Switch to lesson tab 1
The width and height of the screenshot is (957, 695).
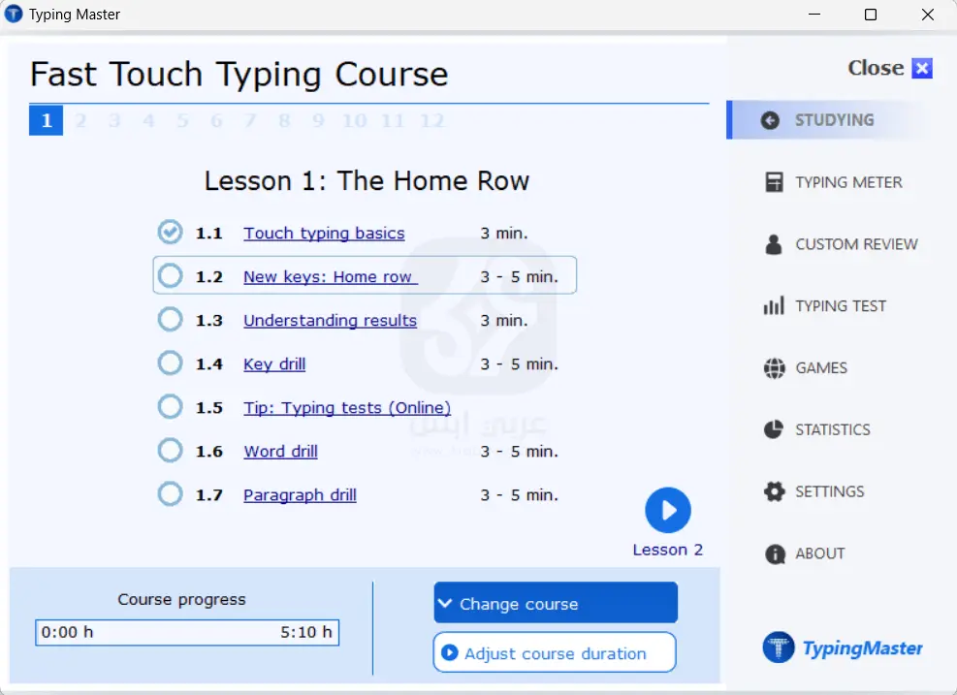pos(46,121)
